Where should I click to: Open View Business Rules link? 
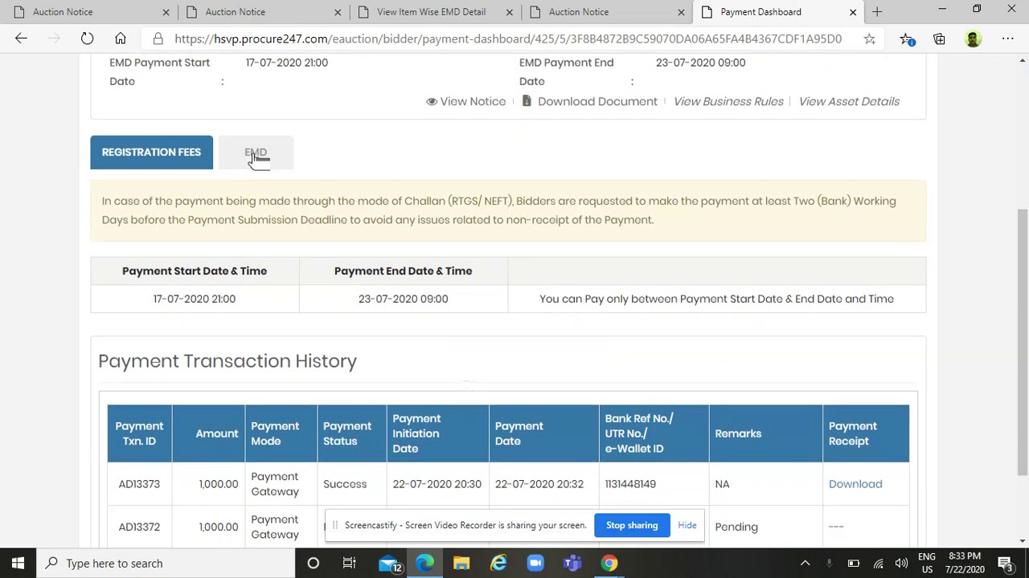(x=728, y=101)
